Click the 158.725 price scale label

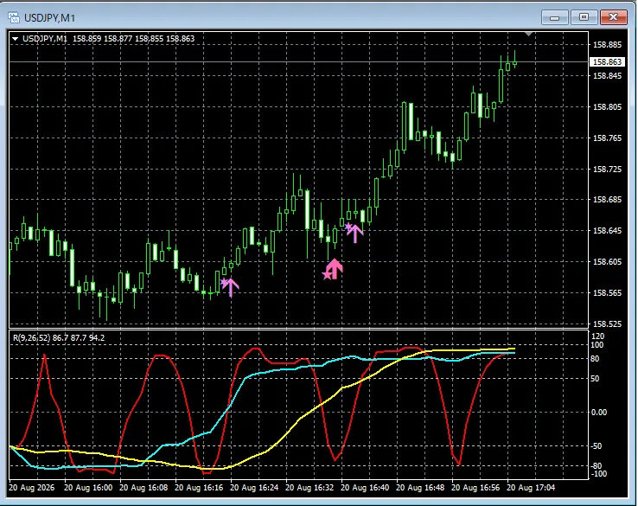click(607, 169)
